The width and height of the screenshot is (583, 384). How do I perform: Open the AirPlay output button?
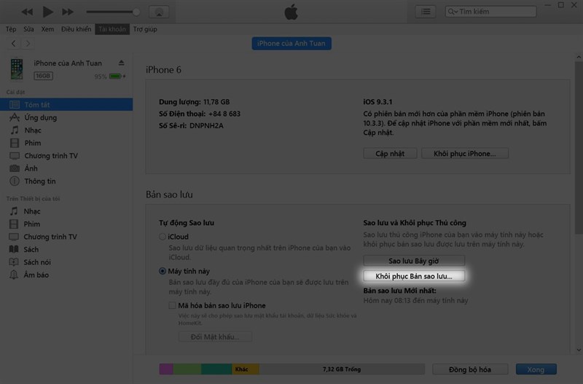pos(159,12)
